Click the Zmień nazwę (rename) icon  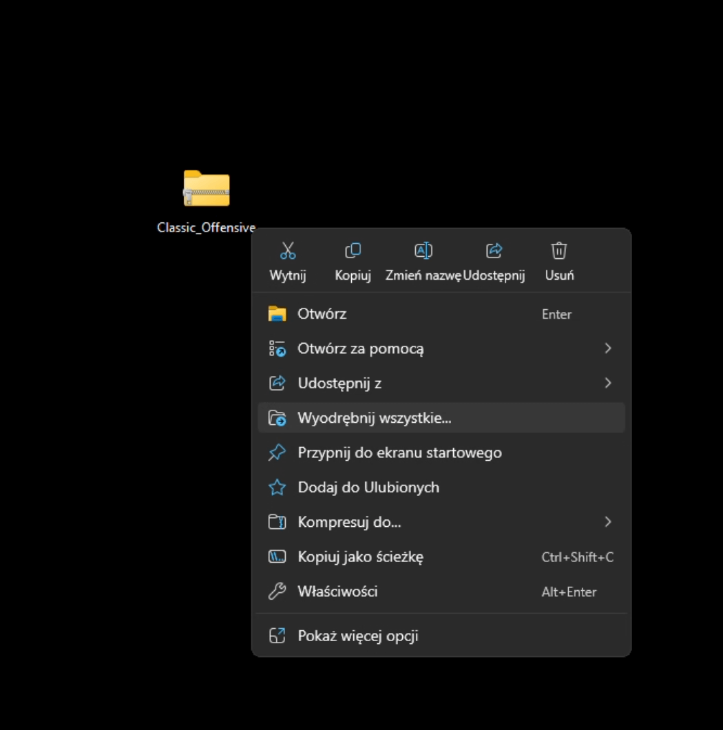[x=423, y=251]
